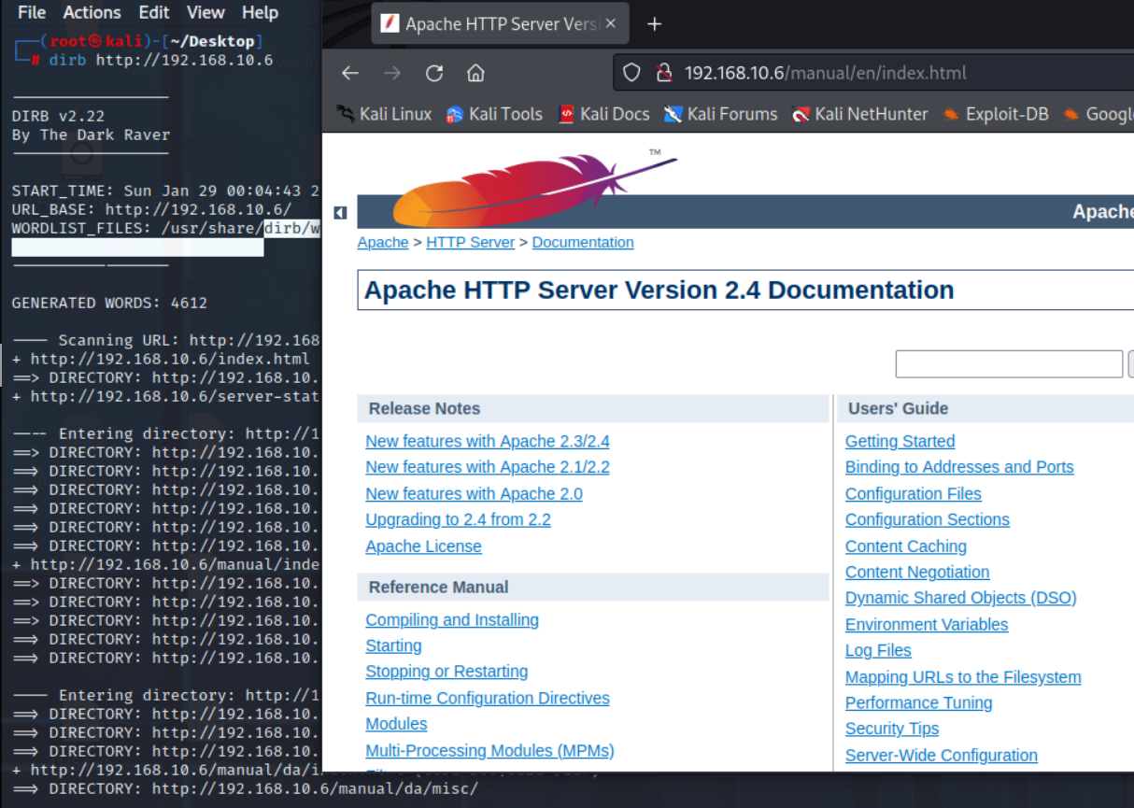The image size is (1134, 808).
Task: Open Run-time Configuration Directives link
Action: [488, 698]
